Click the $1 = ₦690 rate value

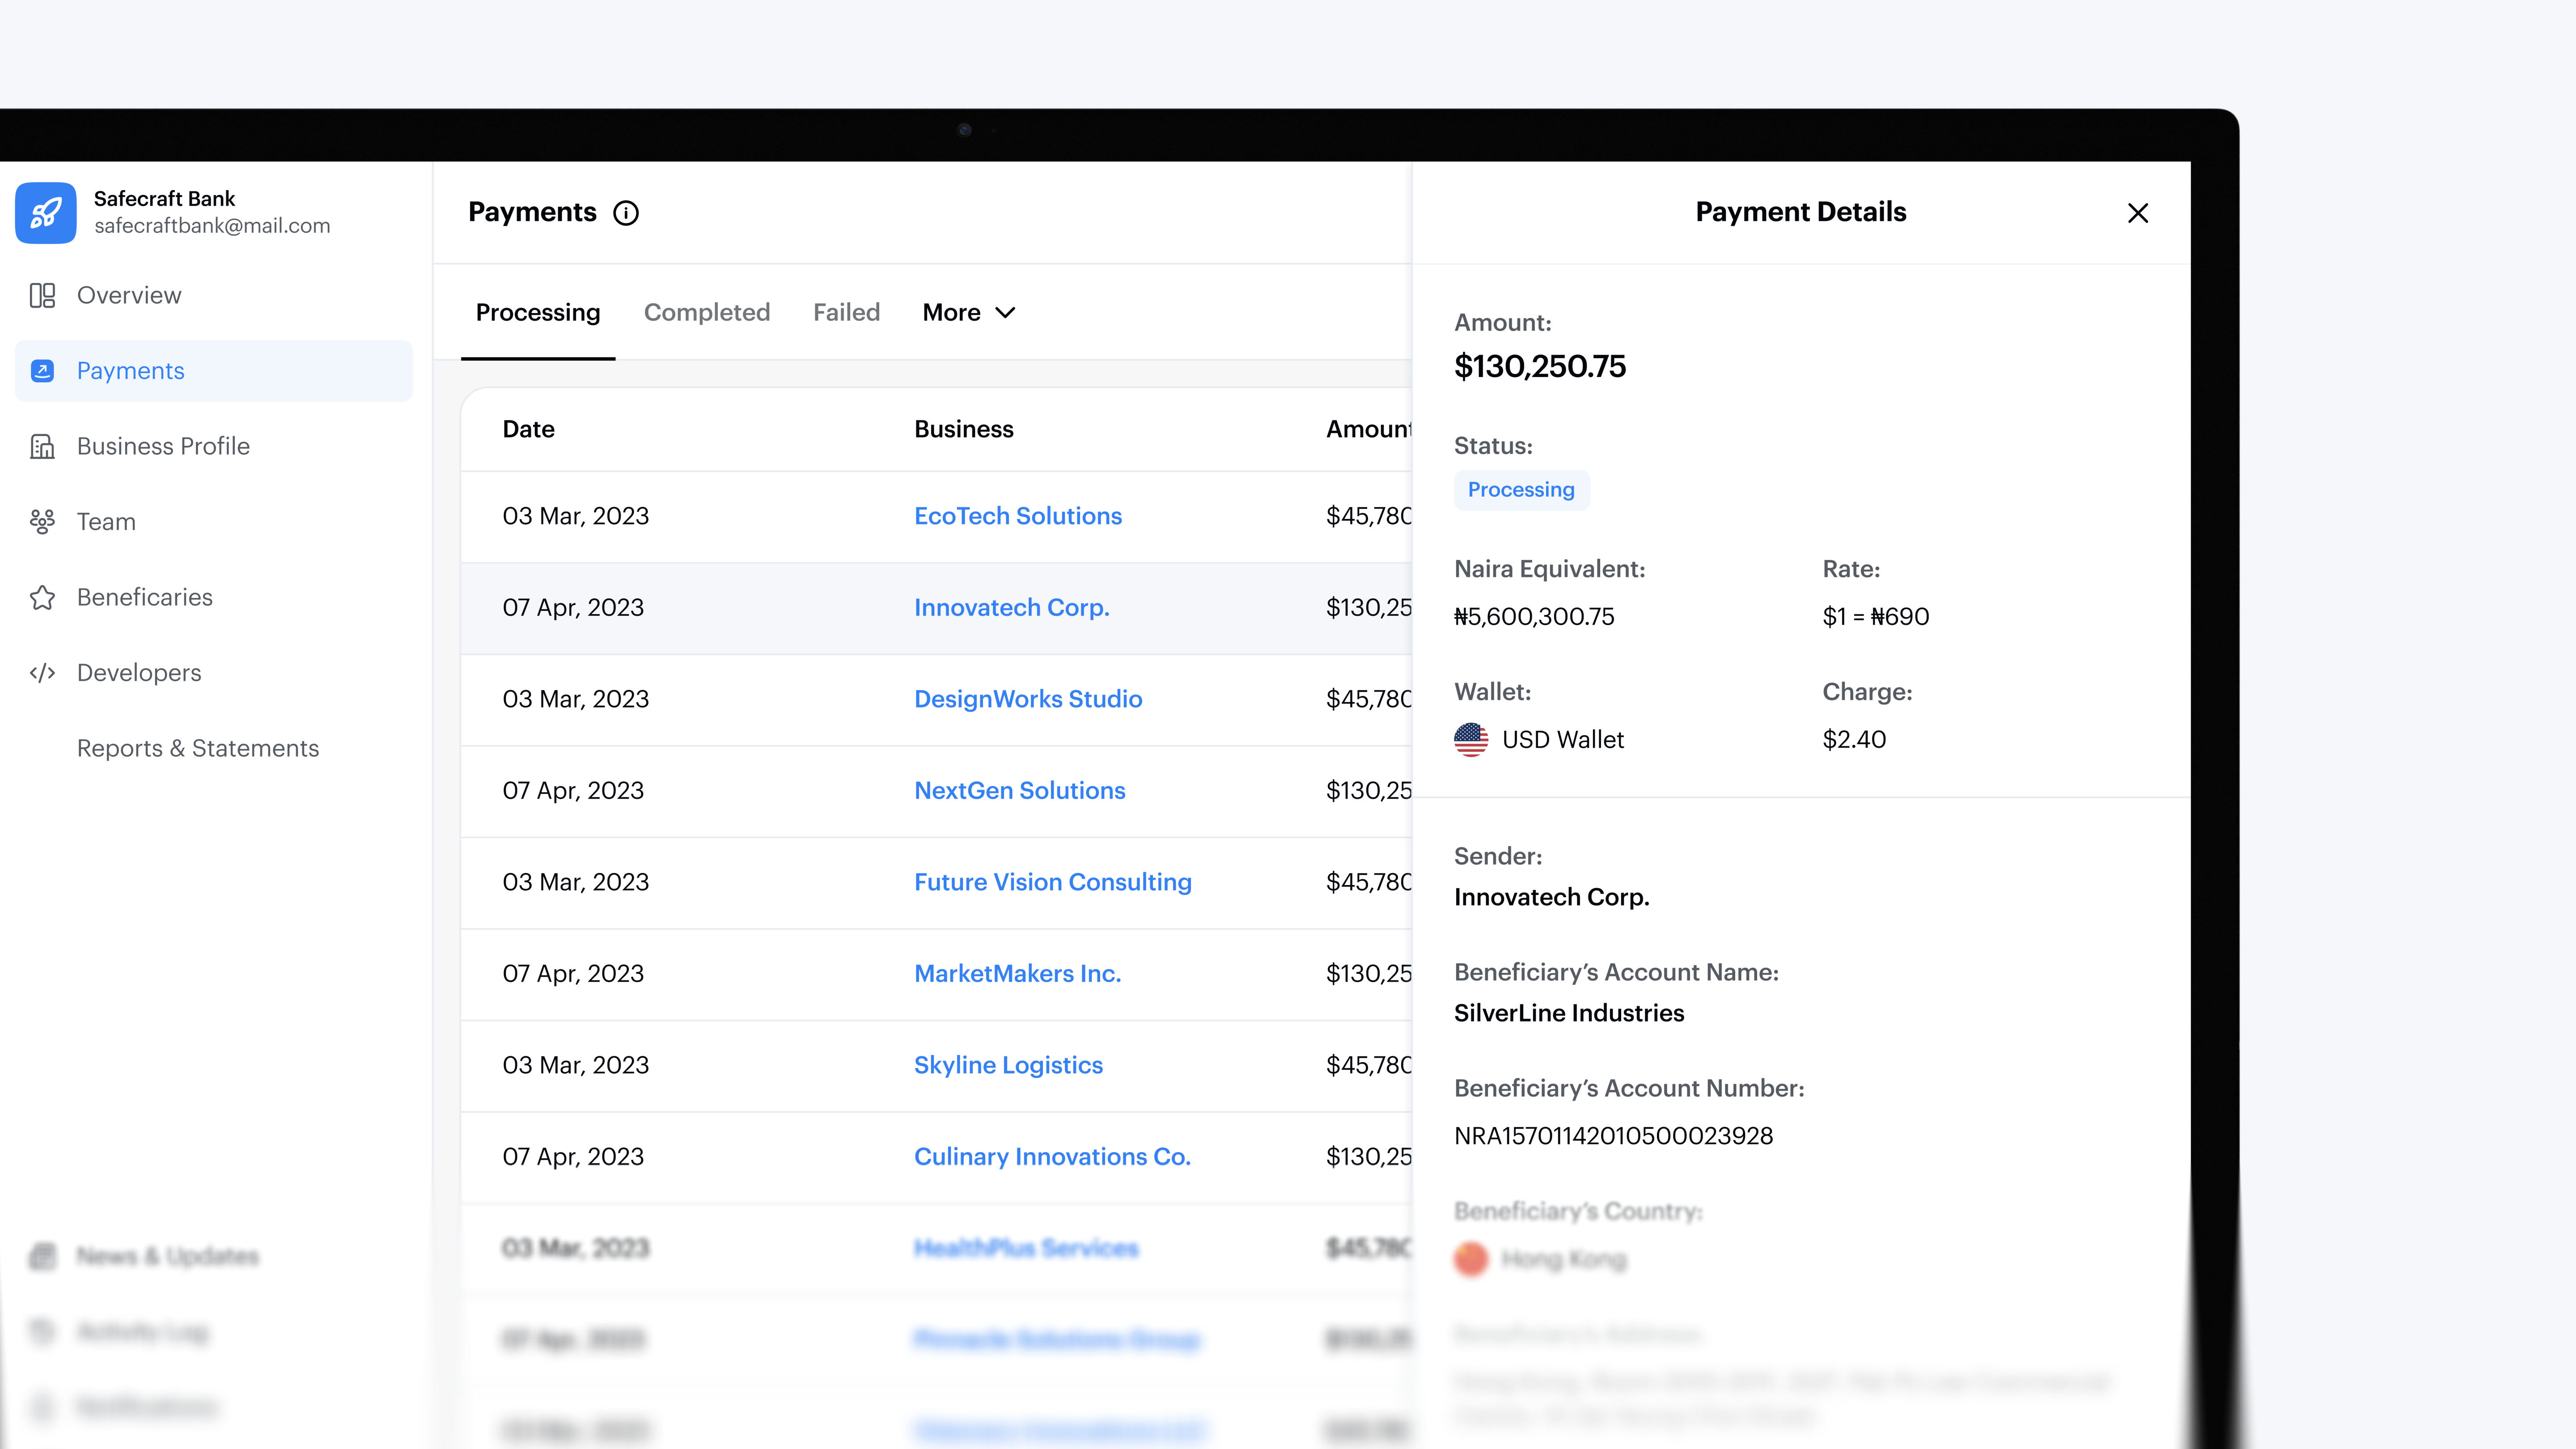(1876, 617)
